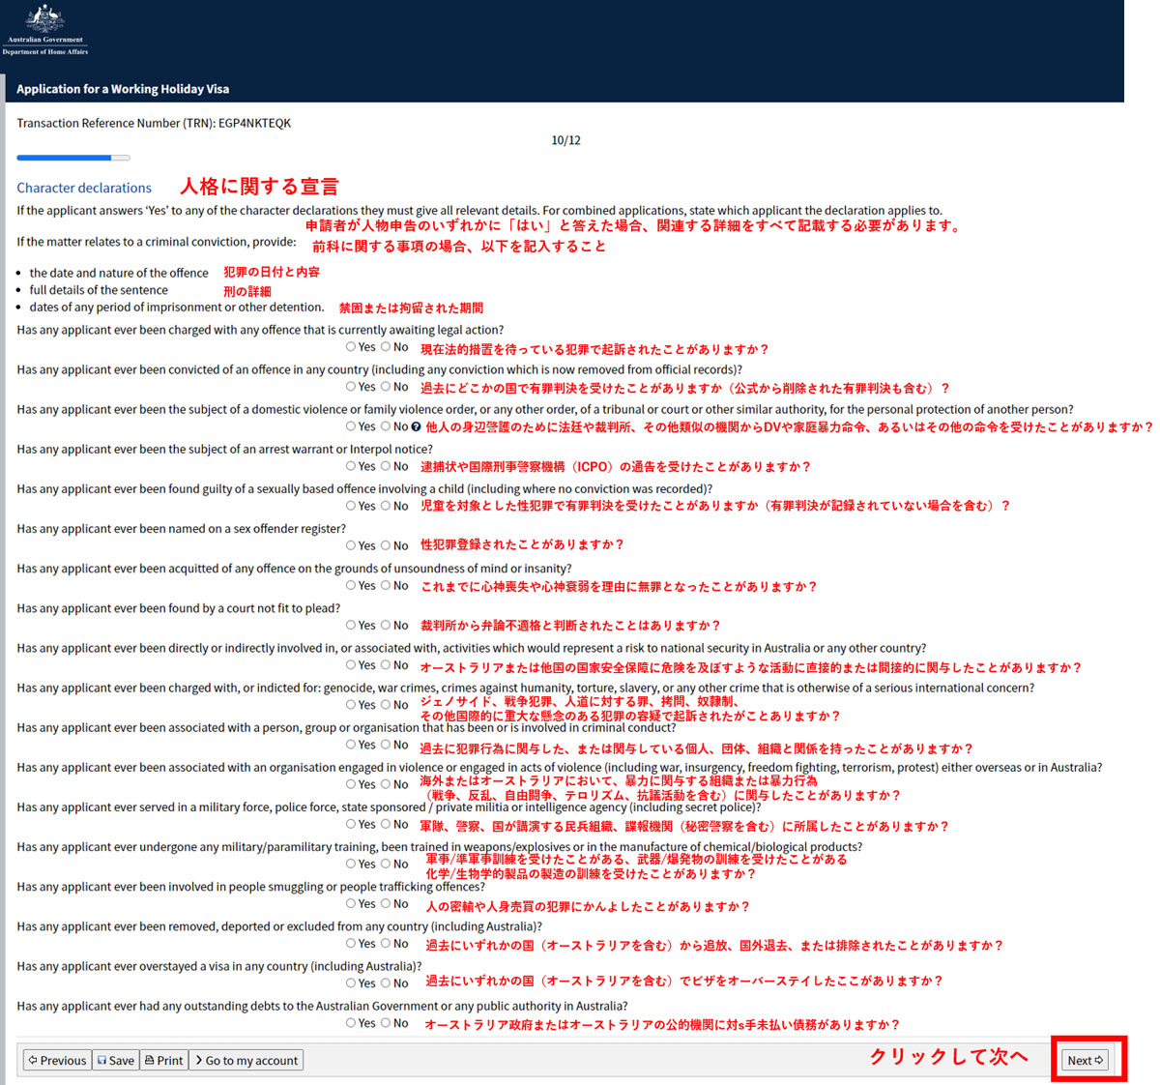Proceed with the Next button
Image resolution: width=1160 pixels, height=1085 pixels.
coord(1085,1060)
